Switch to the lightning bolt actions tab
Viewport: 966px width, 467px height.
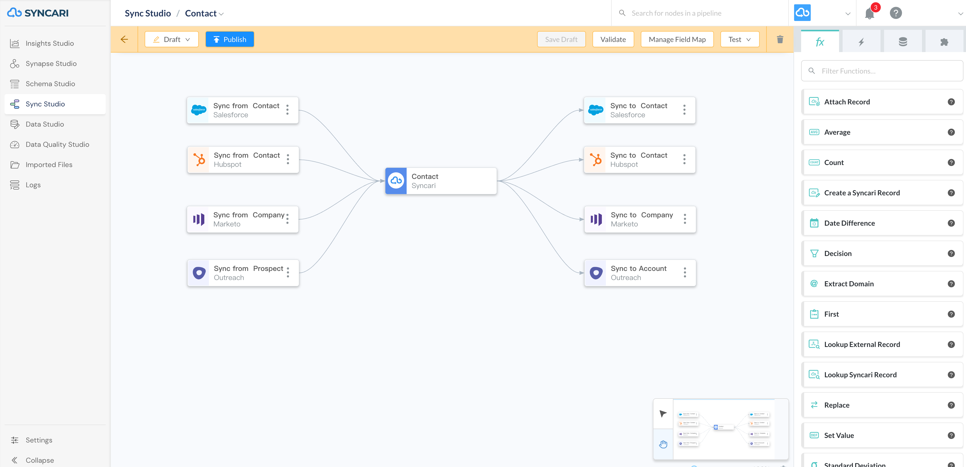coord(861,42)
